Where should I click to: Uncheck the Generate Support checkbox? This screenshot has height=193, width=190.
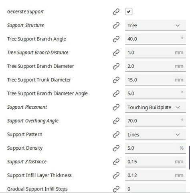pos(129,12)
